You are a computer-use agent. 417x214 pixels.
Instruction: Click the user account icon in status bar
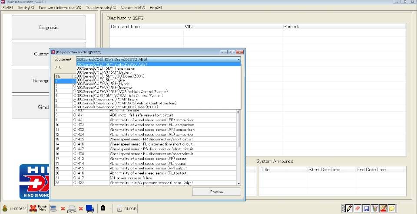5,209
